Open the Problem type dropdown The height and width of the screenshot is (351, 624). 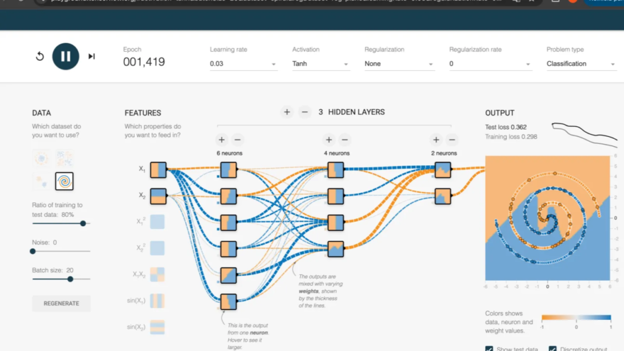581,63
